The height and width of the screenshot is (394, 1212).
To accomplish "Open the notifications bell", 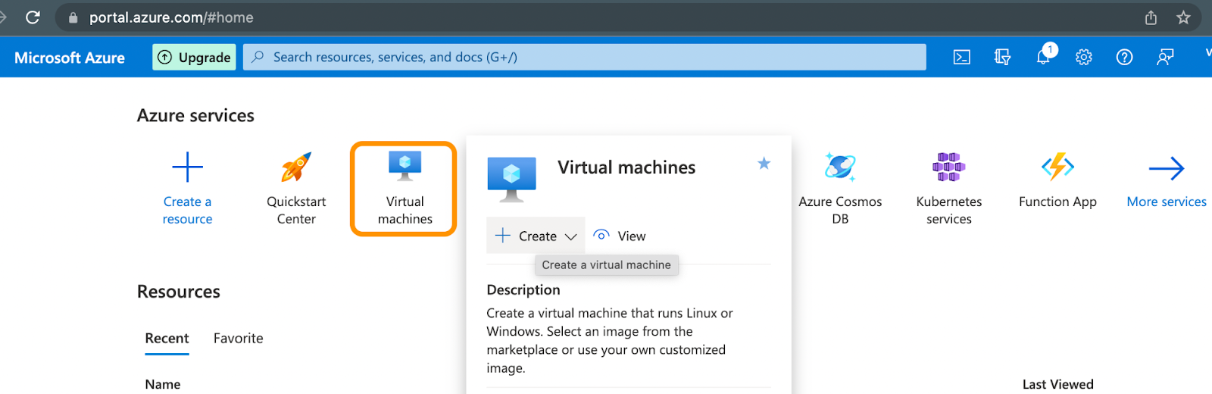I will click(x=1044, y=57).
